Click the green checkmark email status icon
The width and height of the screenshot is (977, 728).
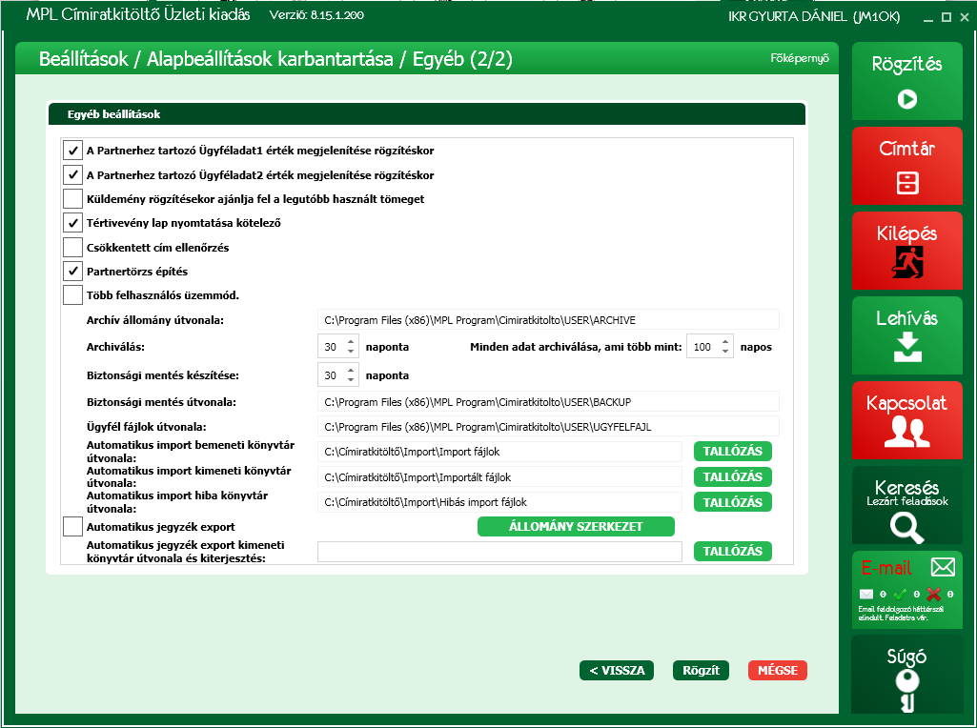900,594
